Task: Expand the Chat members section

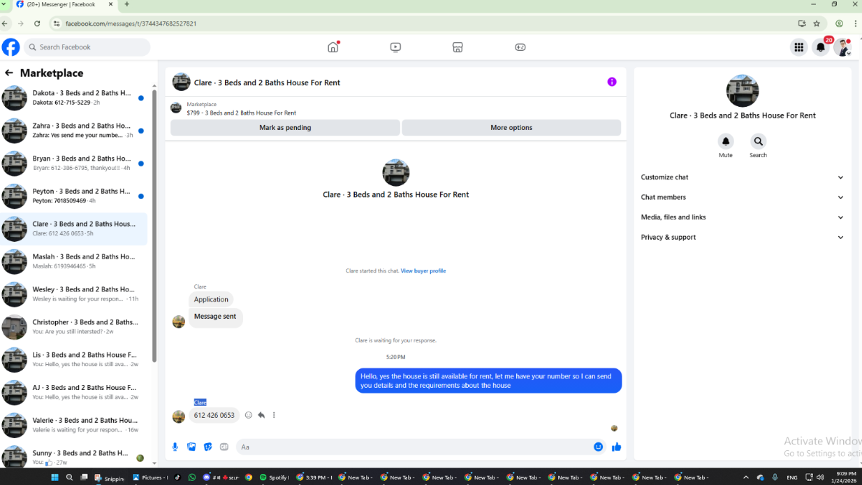Action: point(742,197)
